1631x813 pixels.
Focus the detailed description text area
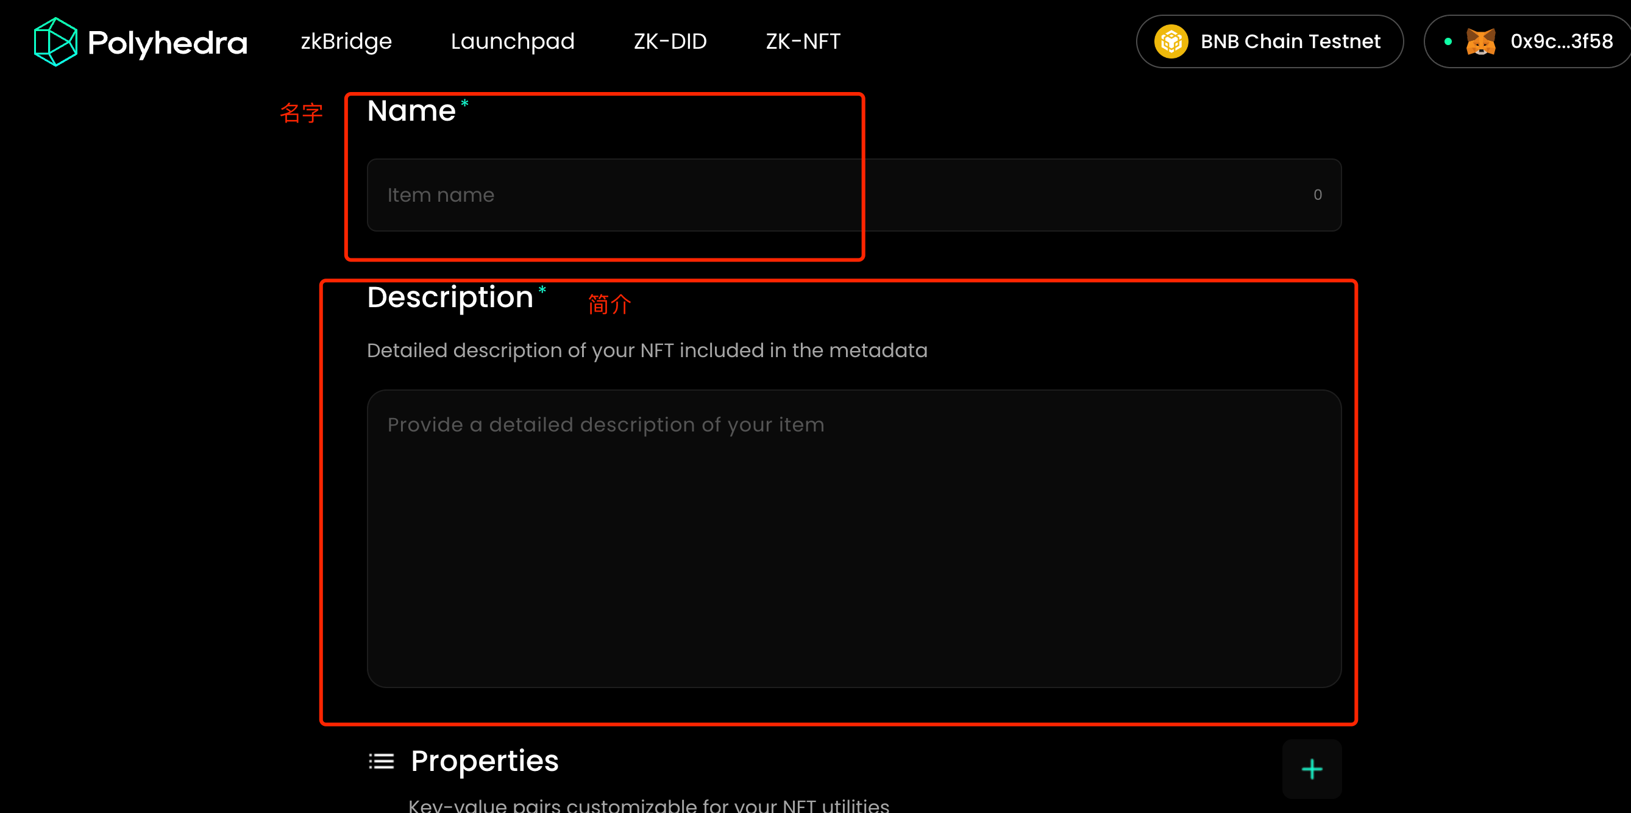[x=853, y=538]
